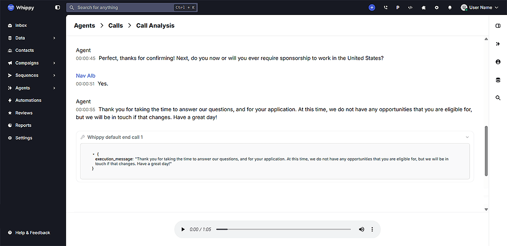Open the developer code icon
507x246 pixels.
(x=410, y=7)
